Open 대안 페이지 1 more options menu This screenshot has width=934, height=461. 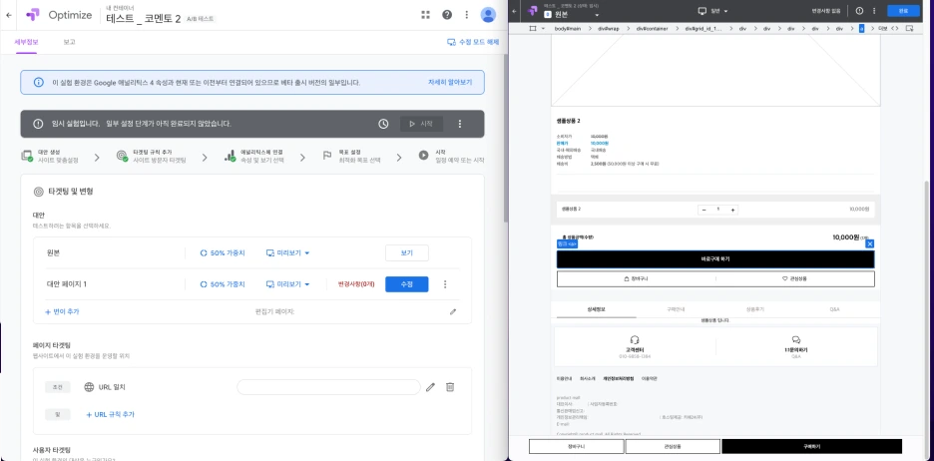(x=445, y=284)
